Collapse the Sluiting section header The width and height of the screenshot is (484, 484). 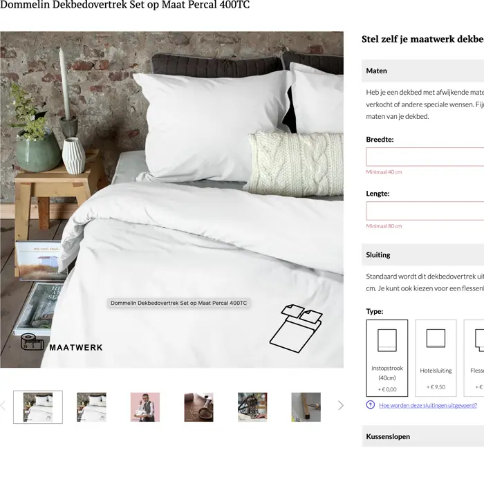point(423,254)
